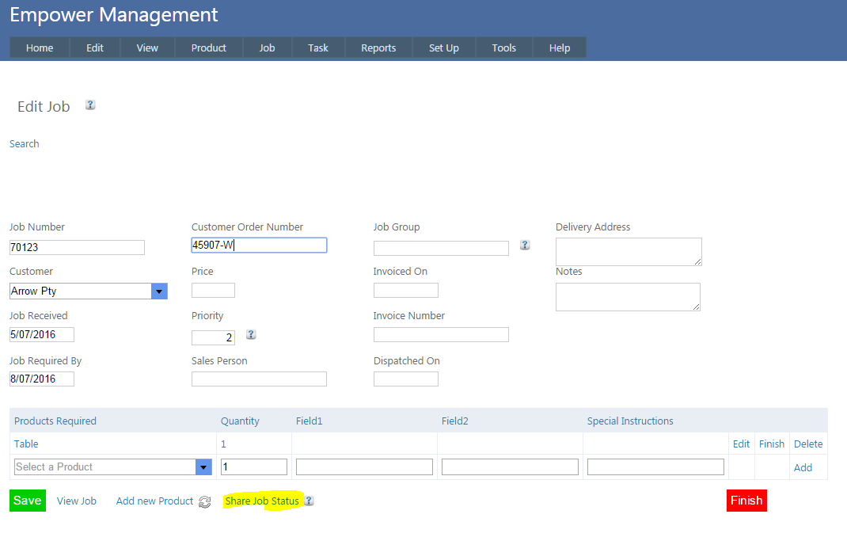Screen dimensions: 847x537
Task: Click the refresh icon beside Add new Product
Action: click(x=205, y=501)
